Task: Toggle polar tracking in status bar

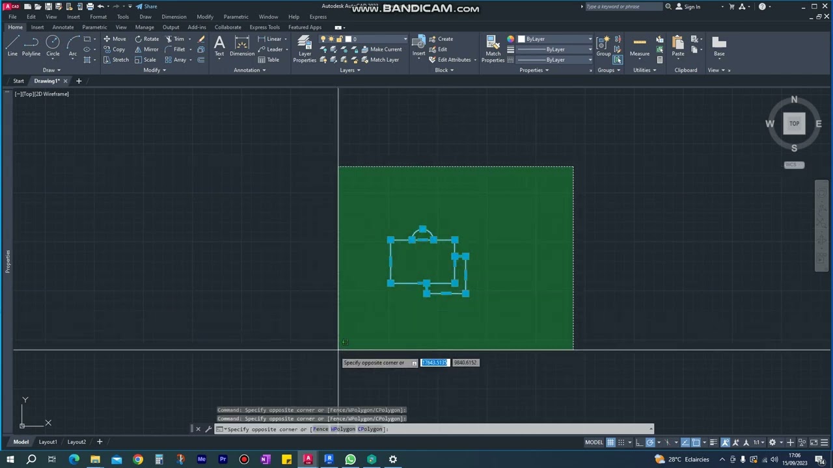Action: (x=650, y=443)
